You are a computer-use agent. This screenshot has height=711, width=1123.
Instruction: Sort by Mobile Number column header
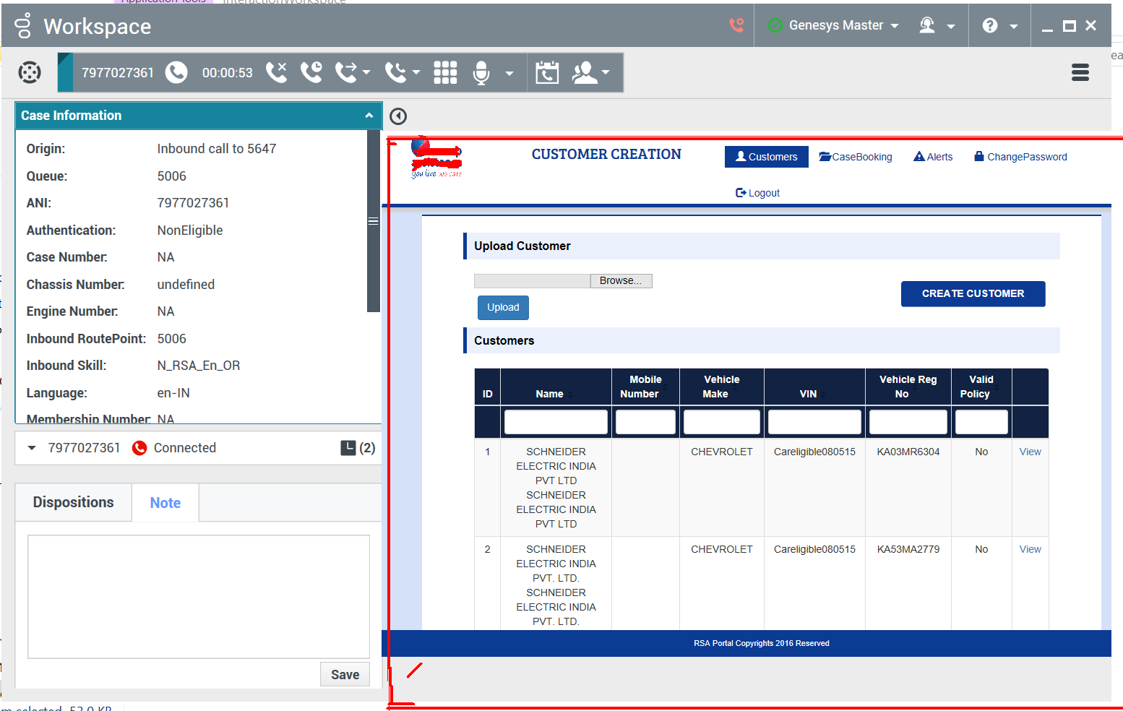[645, 387]
